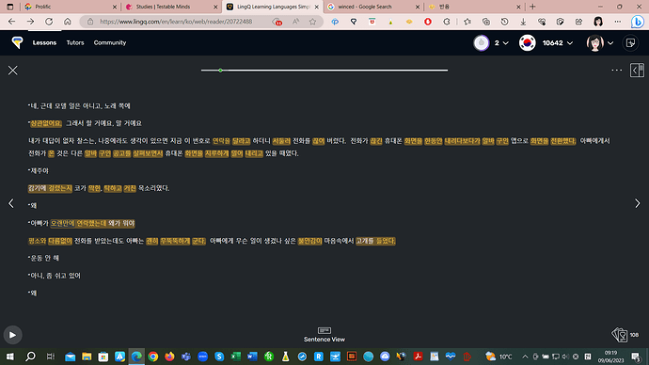
Task: Open the Tutors menu item
Action: coord(75,42)
